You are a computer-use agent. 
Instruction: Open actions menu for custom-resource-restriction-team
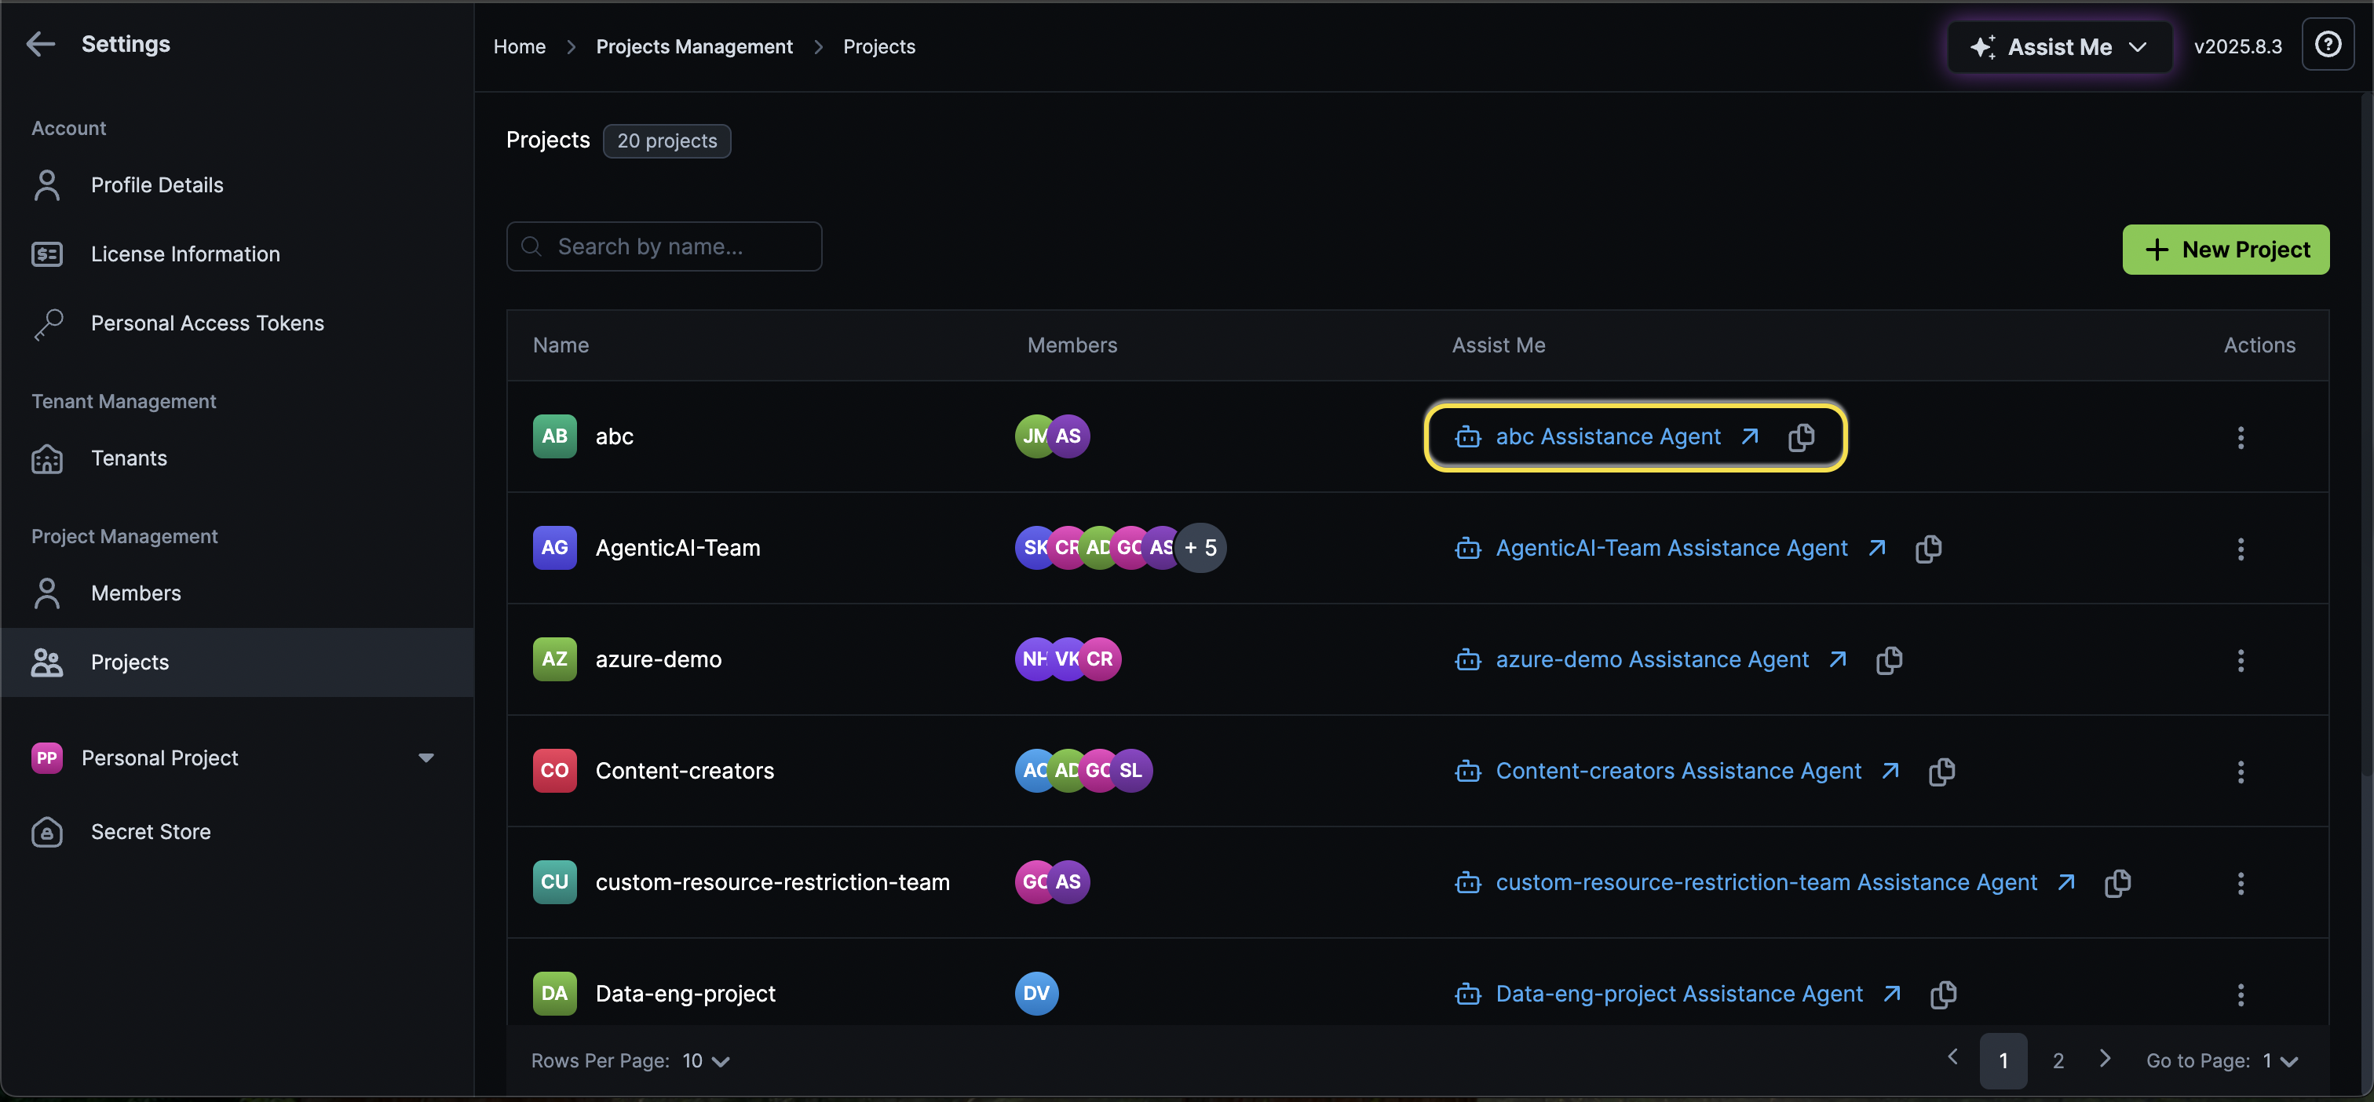2241,883
